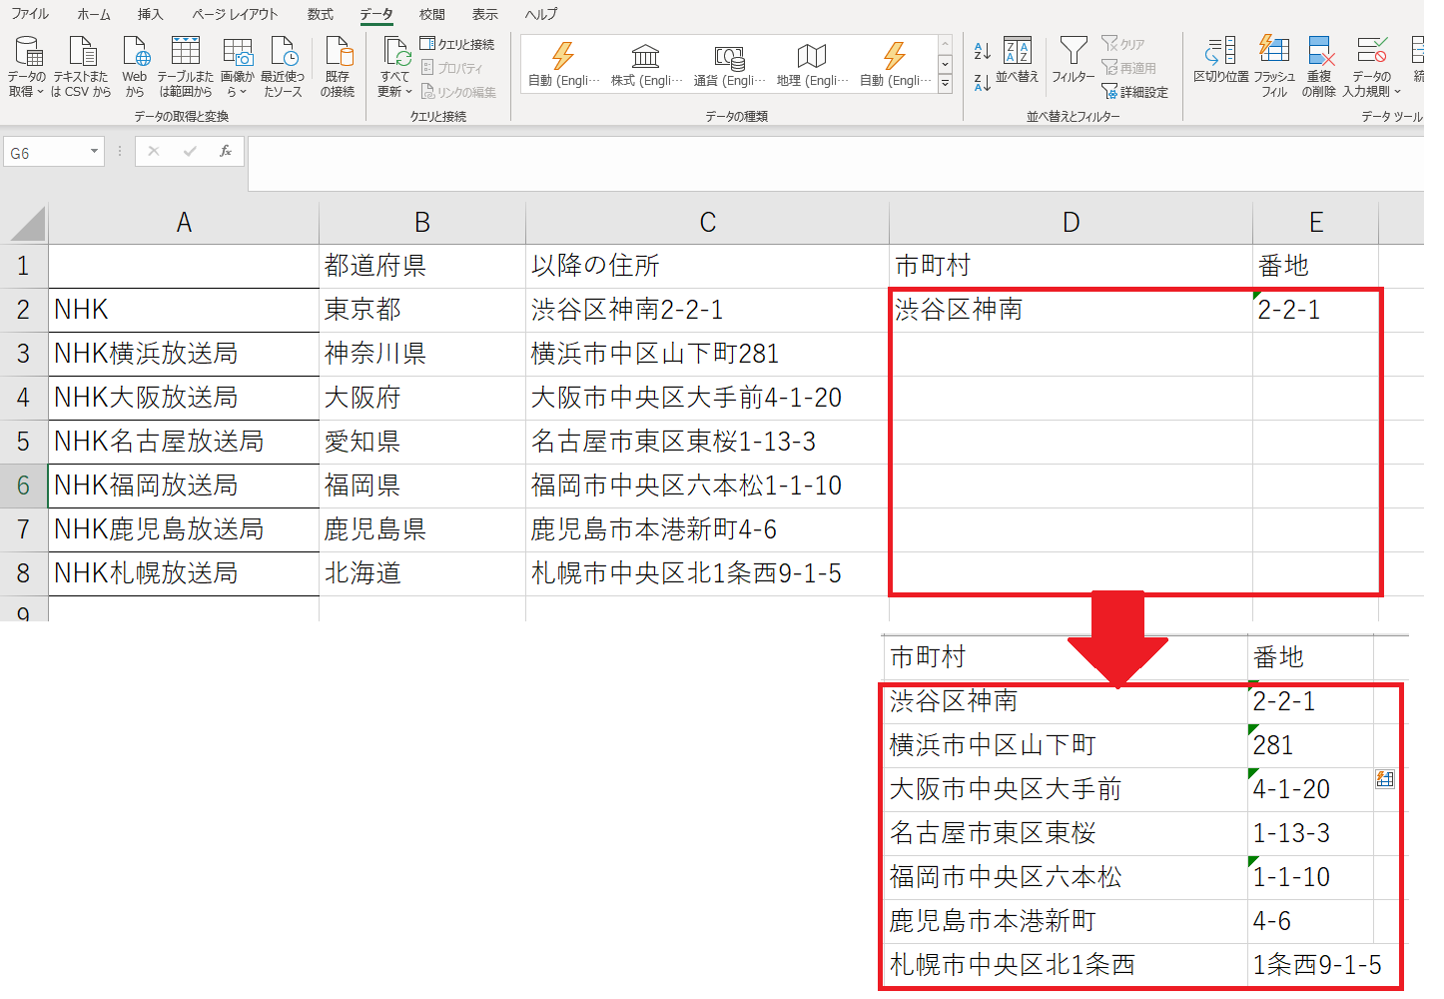Viewport: 1444px width, 999px height.
Task: Select the first 自動 (English) data type
Action: click(563, 65)
